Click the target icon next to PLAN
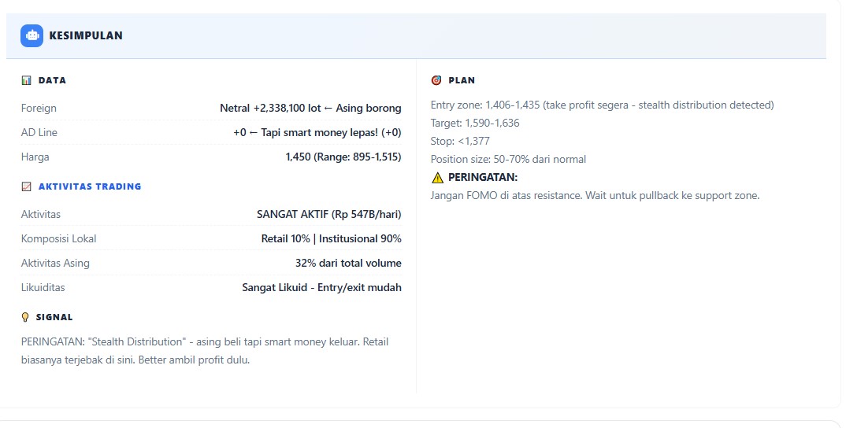The width and height of the screenshot is (846, 428). (x=436, y=80)
